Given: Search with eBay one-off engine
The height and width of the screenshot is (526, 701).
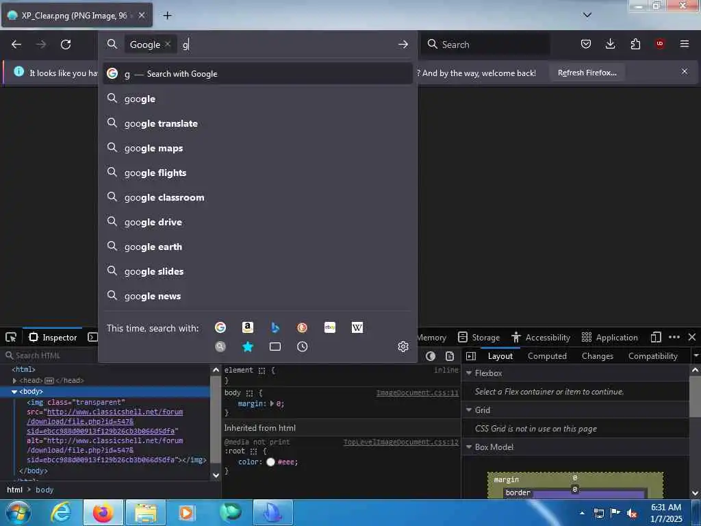Looking at the screenshot, I should click(330, 327).
